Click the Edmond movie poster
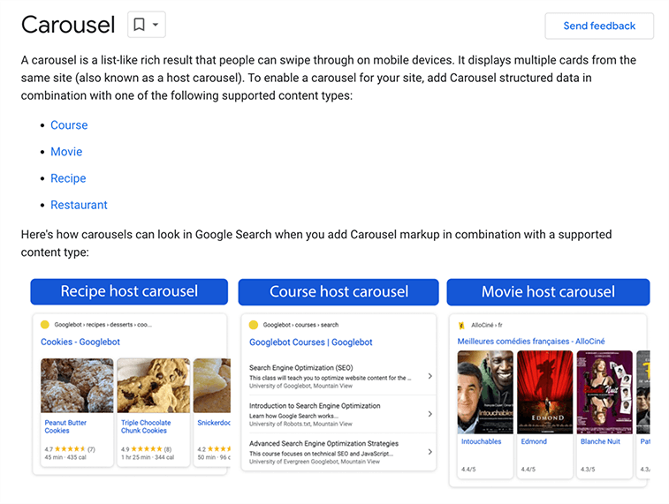Image resolution: width=669 pixels, height=504 pixels. tap(544, 388)
